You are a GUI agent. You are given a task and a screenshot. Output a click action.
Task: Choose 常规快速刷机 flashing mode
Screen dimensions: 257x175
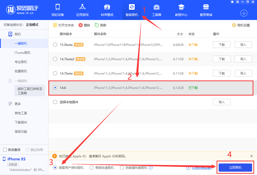tap(91, 168)
